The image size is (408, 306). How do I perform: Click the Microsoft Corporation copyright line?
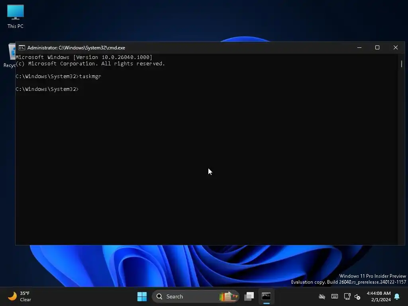90,64
